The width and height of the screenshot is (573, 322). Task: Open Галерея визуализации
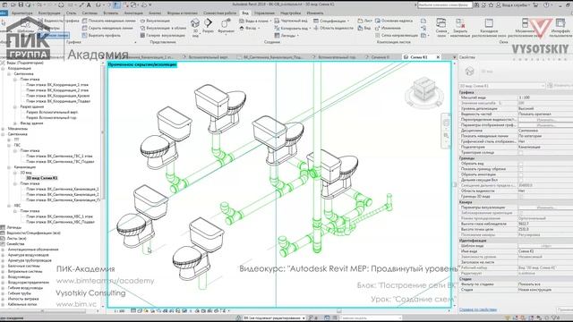pyautogui.click(x=162, y=36)
